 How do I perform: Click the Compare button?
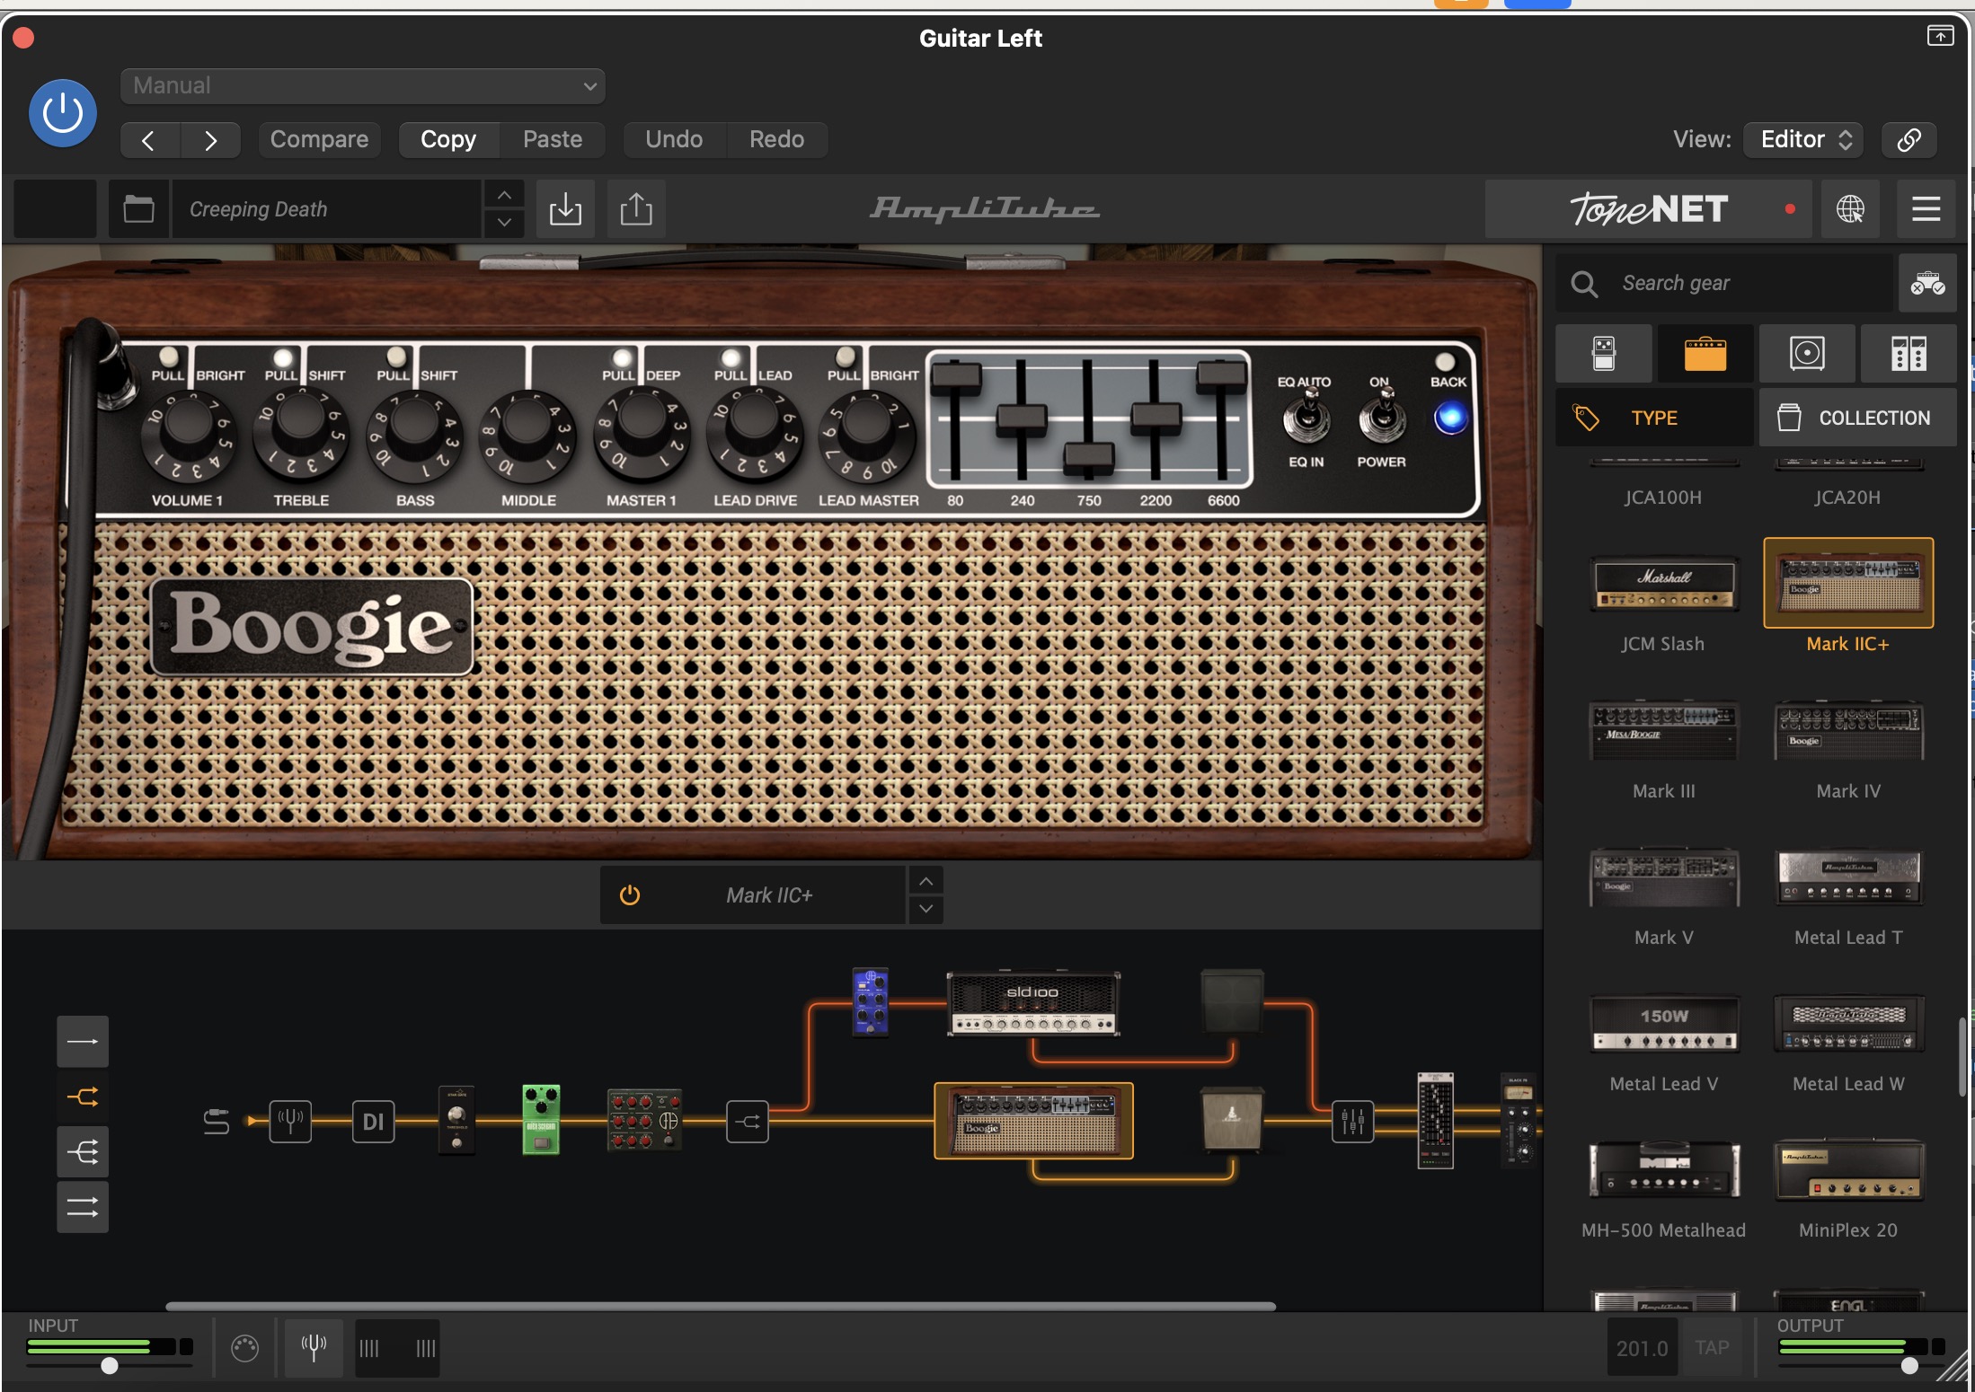click(x=319, y=139)
